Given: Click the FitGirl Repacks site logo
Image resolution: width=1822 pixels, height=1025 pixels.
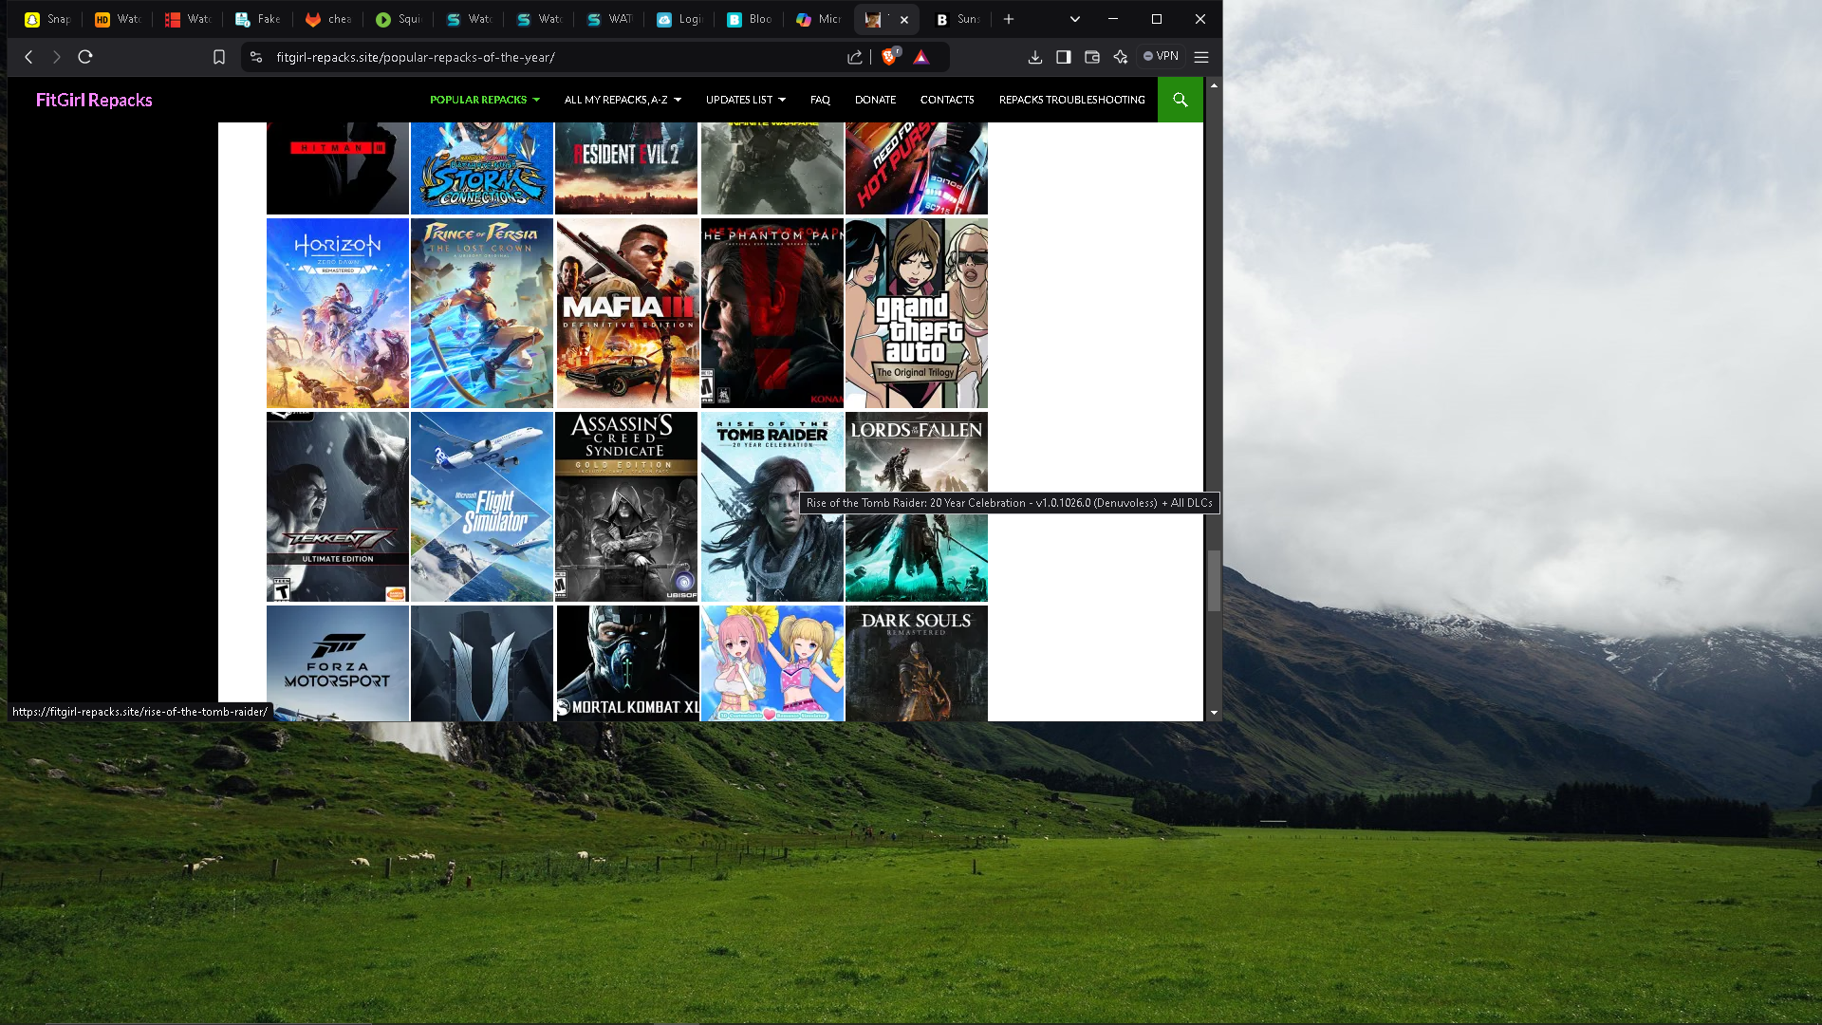Looking at the screenshot, I should (x=94, y=100).
